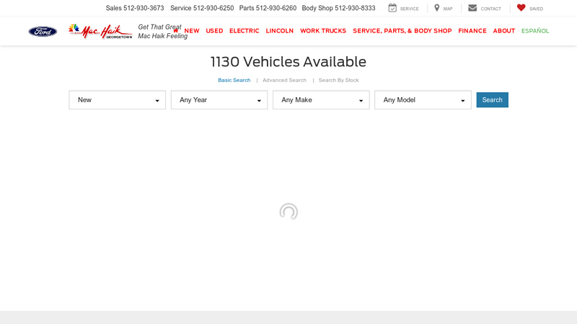Screen dimensions: 577x324
Task: Switch to Search By Stock
Action: [x=338, y=80]
